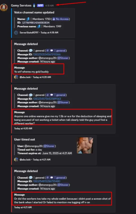Click the speech bubble icon in first deleted message channel
The image size is (136, 214).
pos(31,51)
